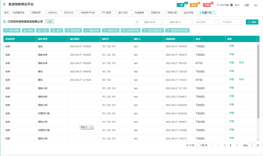Click the calendar icon in date range
This screenshot has width=263, height=156.
pos(137,22)
